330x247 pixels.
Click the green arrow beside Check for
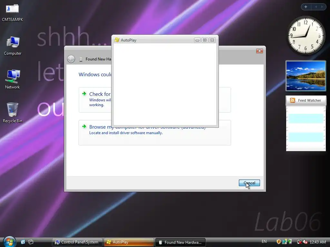coord(84,94)
